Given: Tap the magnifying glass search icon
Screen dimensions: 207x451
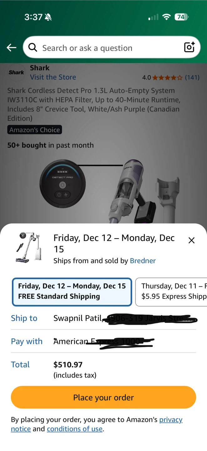Looking at the screenshot, I should (33, 47).
